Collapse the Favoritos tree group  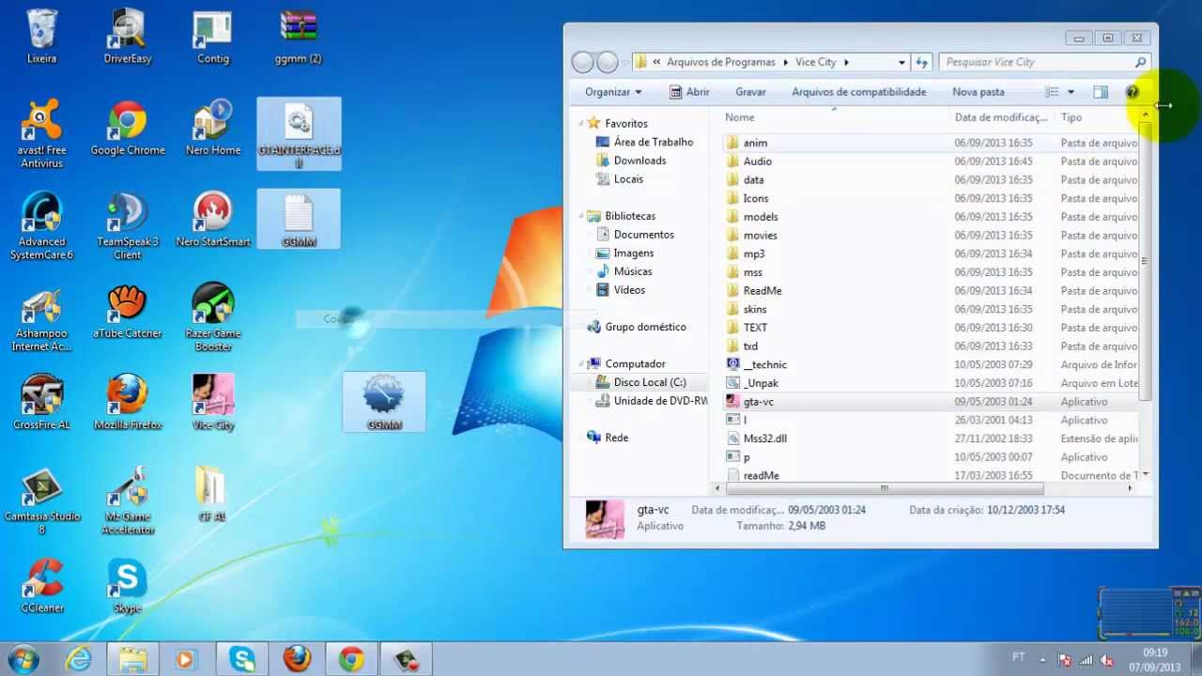pos(582,123)
